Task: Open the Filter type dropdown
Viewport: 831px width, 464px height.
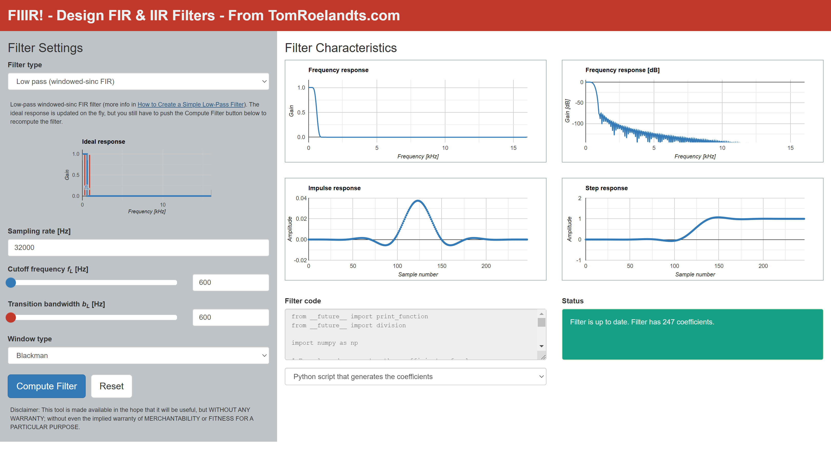Action: coord(139,81)
